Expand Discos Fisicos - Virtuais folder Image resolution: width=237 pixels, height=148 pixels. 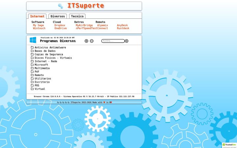tap(53, 58)
